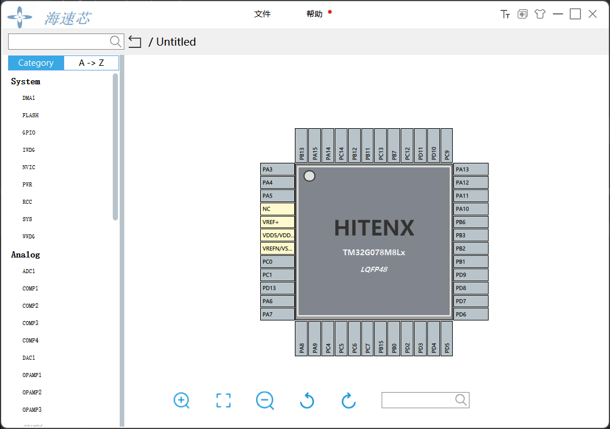Image resolution: width=610 pixels, height=429 pixels.
Task: Click pin PA3 on the chip
Action: [x=278, y=169]
